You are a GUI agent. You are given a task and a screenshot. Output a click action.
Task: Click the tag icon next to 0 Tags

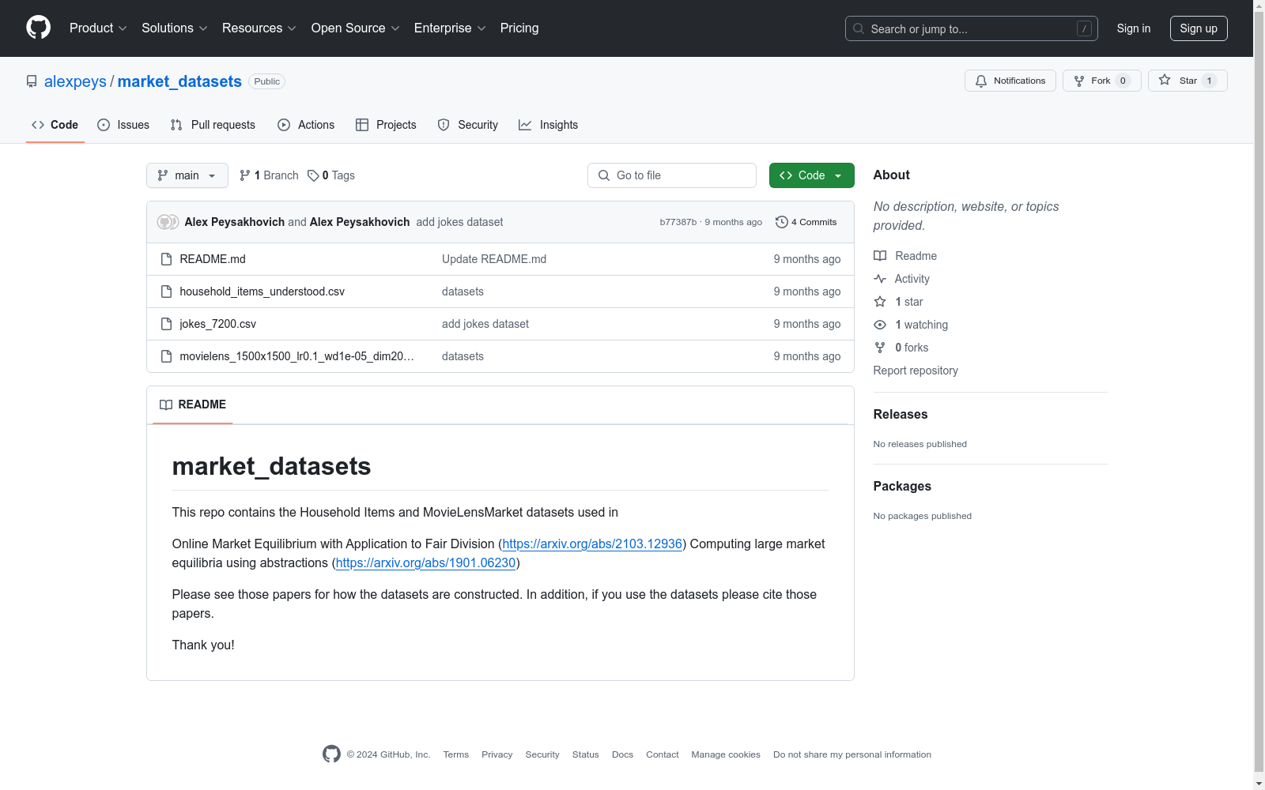(x=313, y=175)
